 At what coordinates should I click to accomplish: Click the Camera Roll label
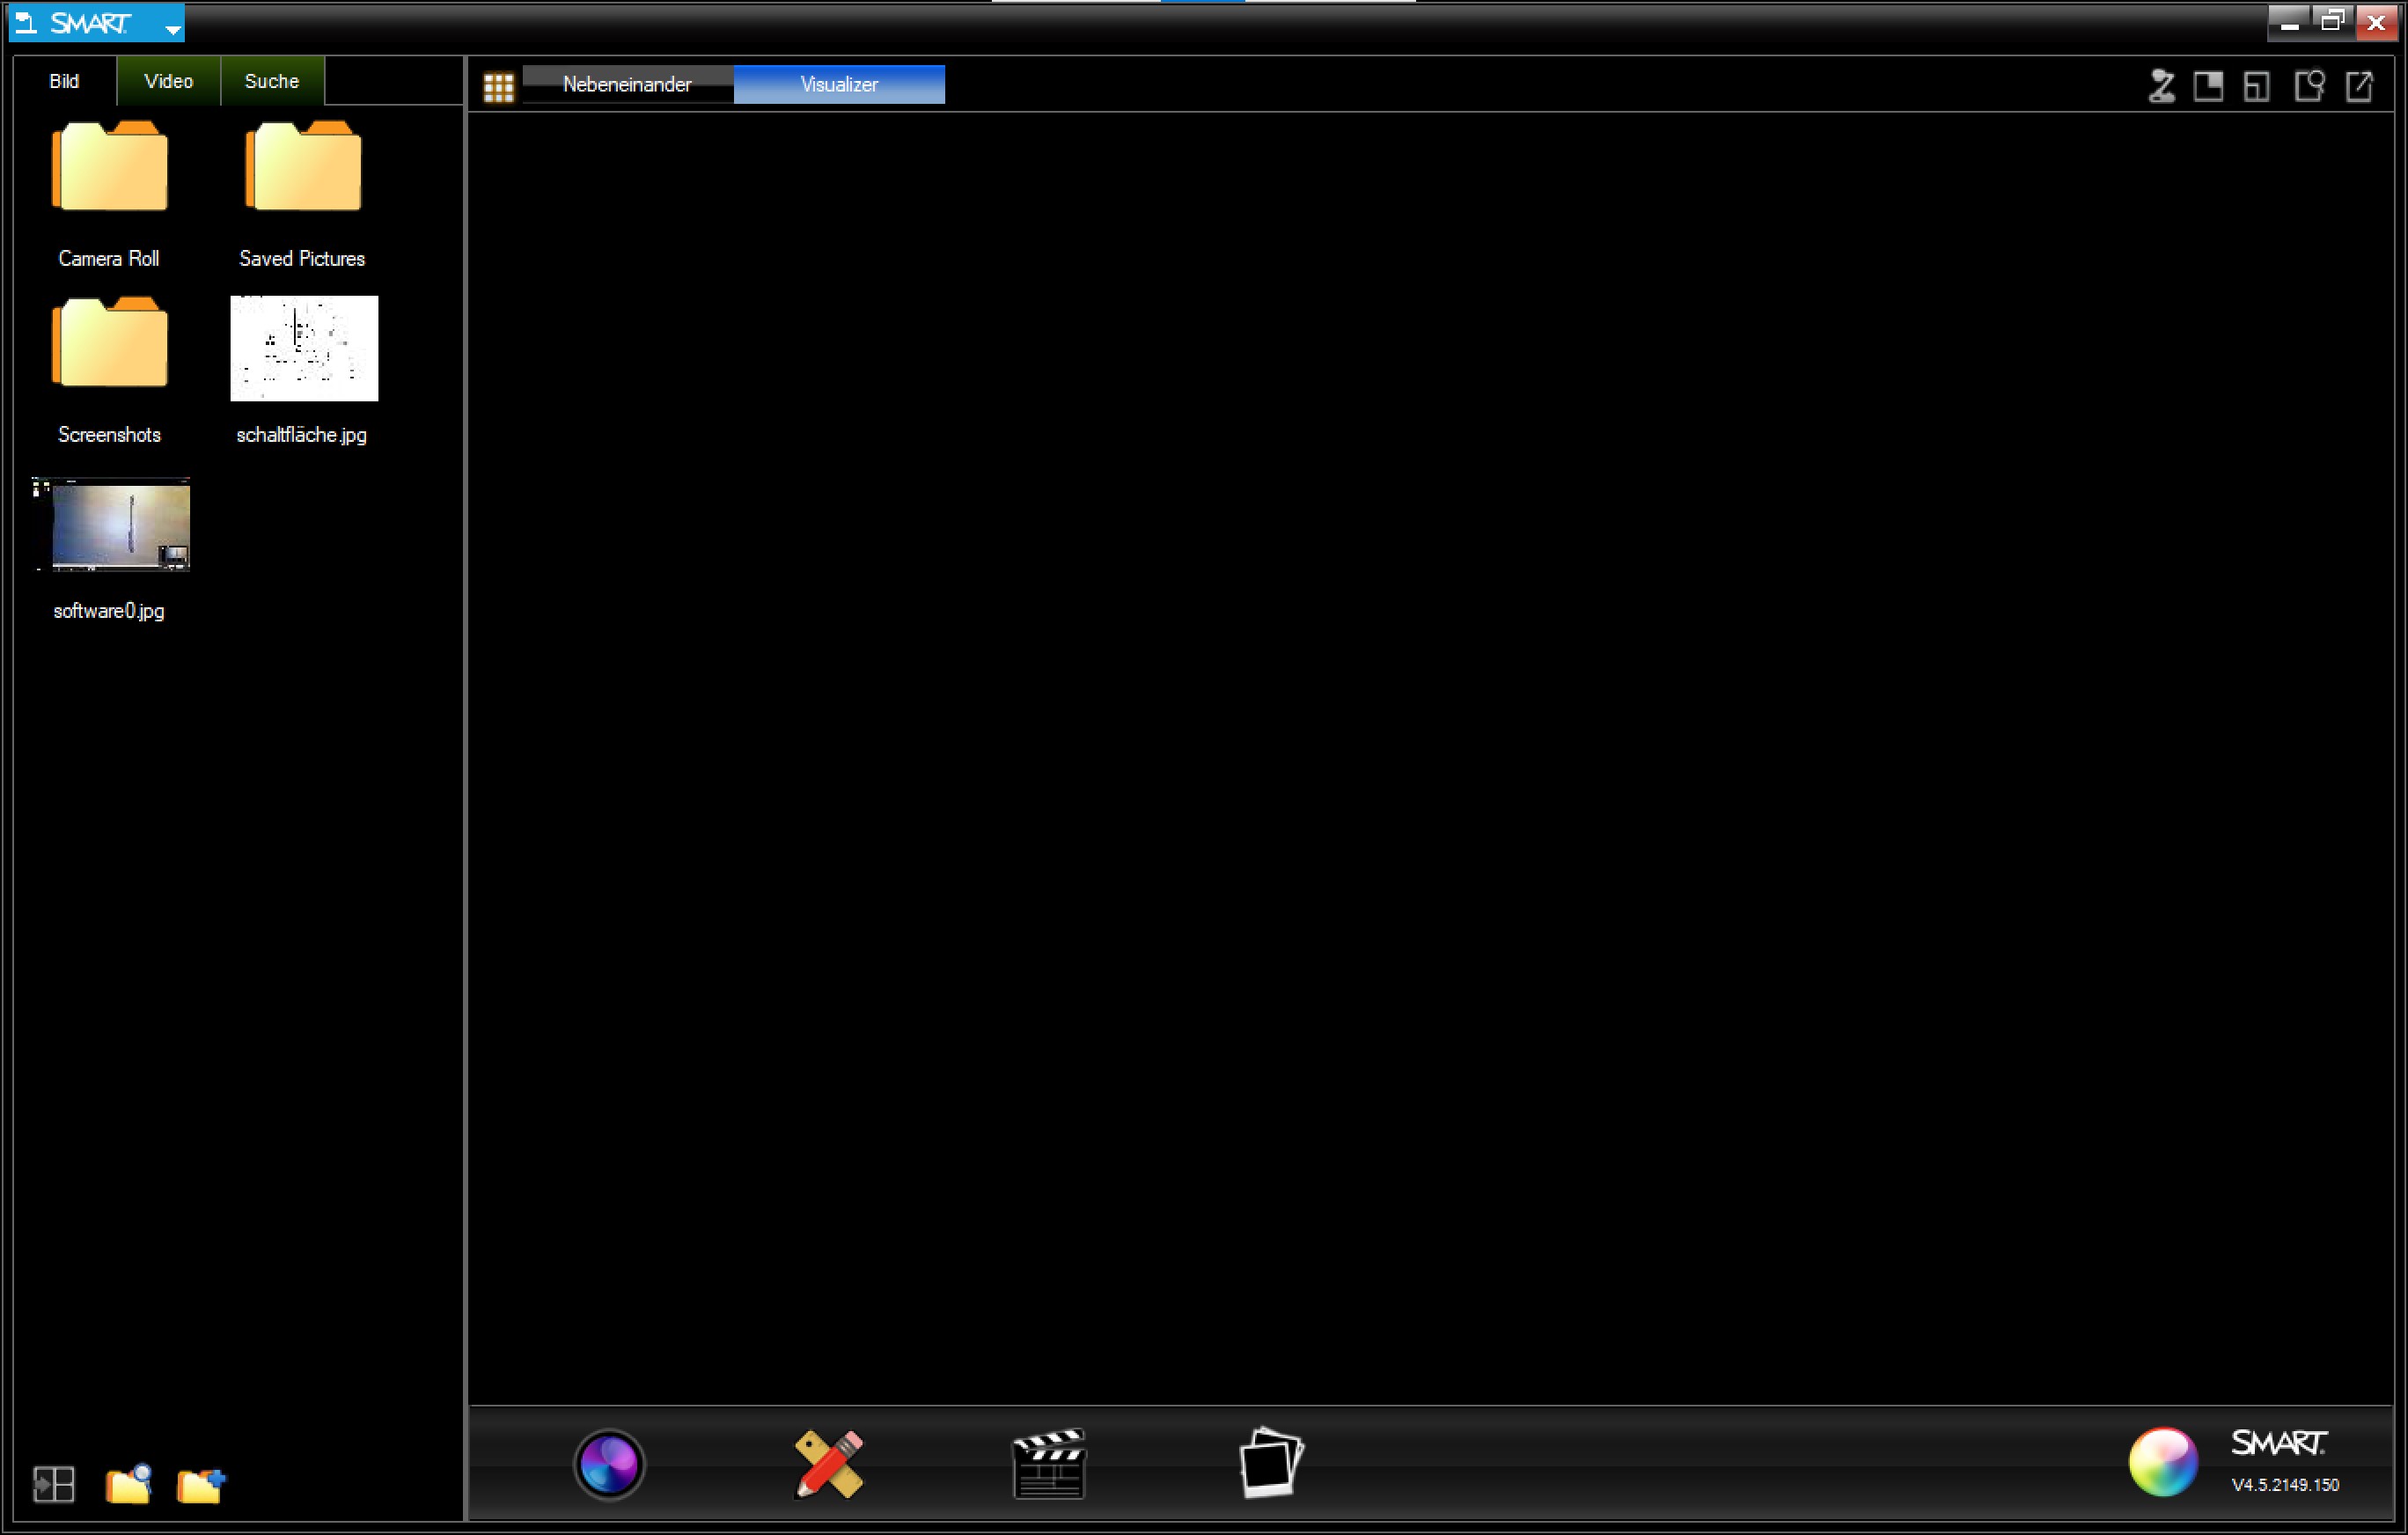pyautogui.click(x=109, y=258)
